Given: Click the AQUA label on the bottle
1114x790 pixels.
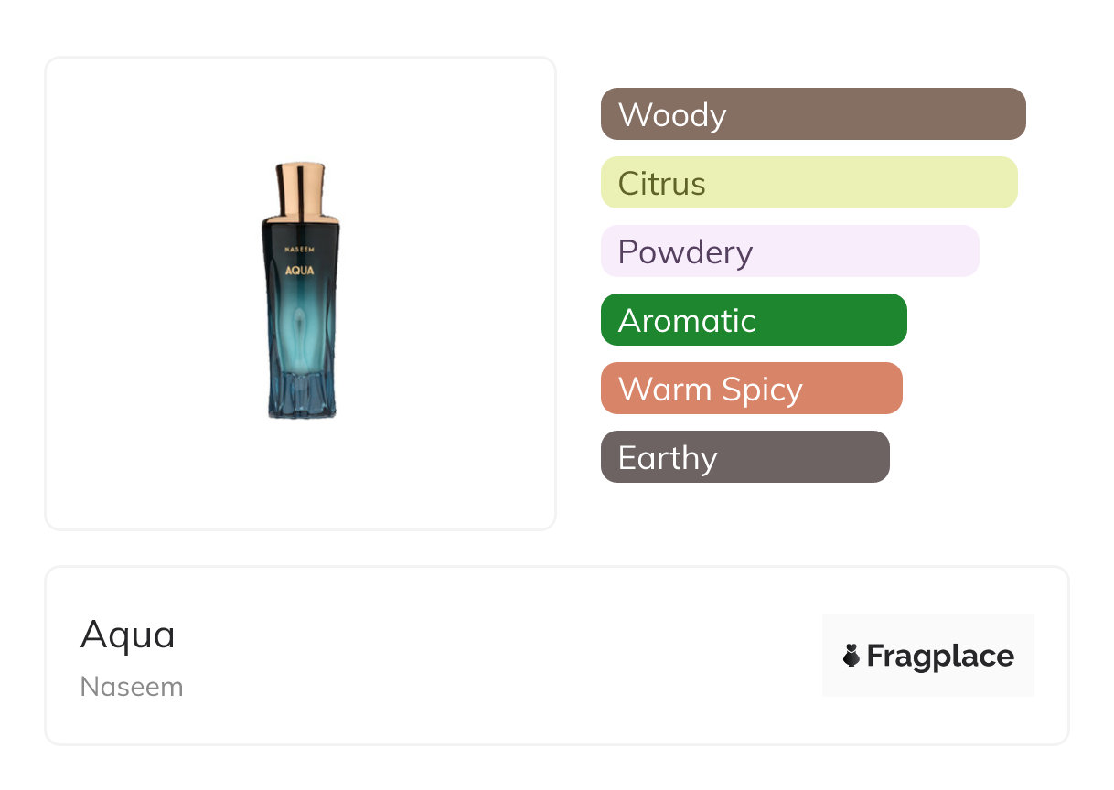Looking at the screenshot, I should point(300,270).
